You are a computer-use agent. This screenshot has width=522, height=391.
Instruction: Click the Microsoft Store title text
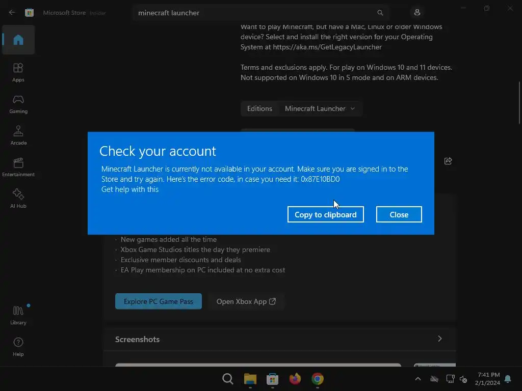coord(64,13)
